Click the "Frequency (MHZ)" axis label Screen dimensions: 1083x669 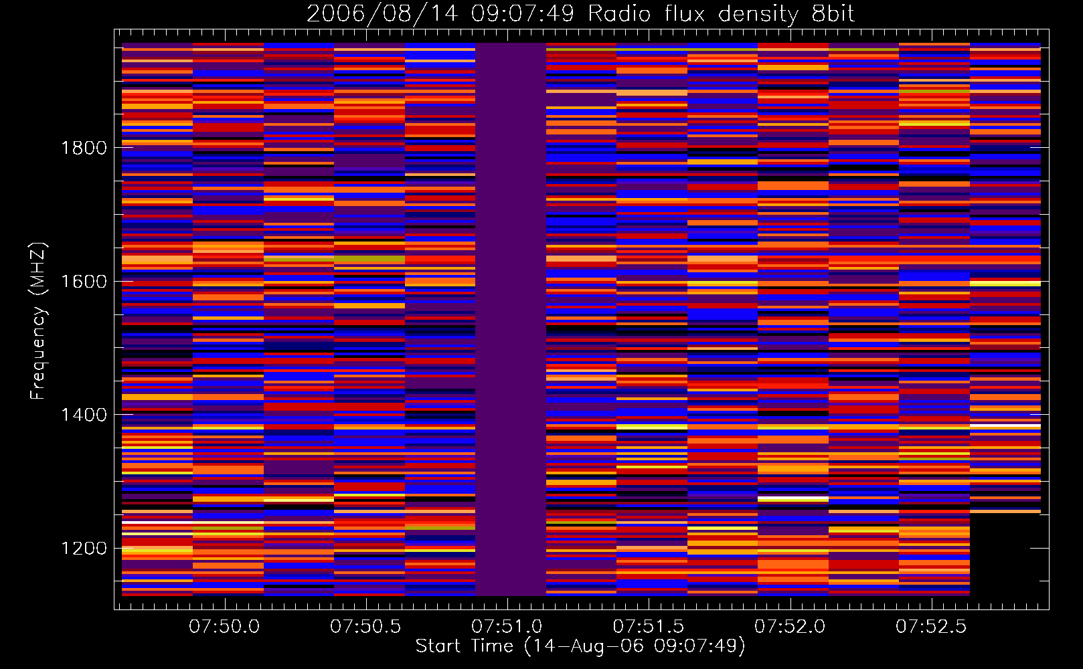click(x=38, y=321)
